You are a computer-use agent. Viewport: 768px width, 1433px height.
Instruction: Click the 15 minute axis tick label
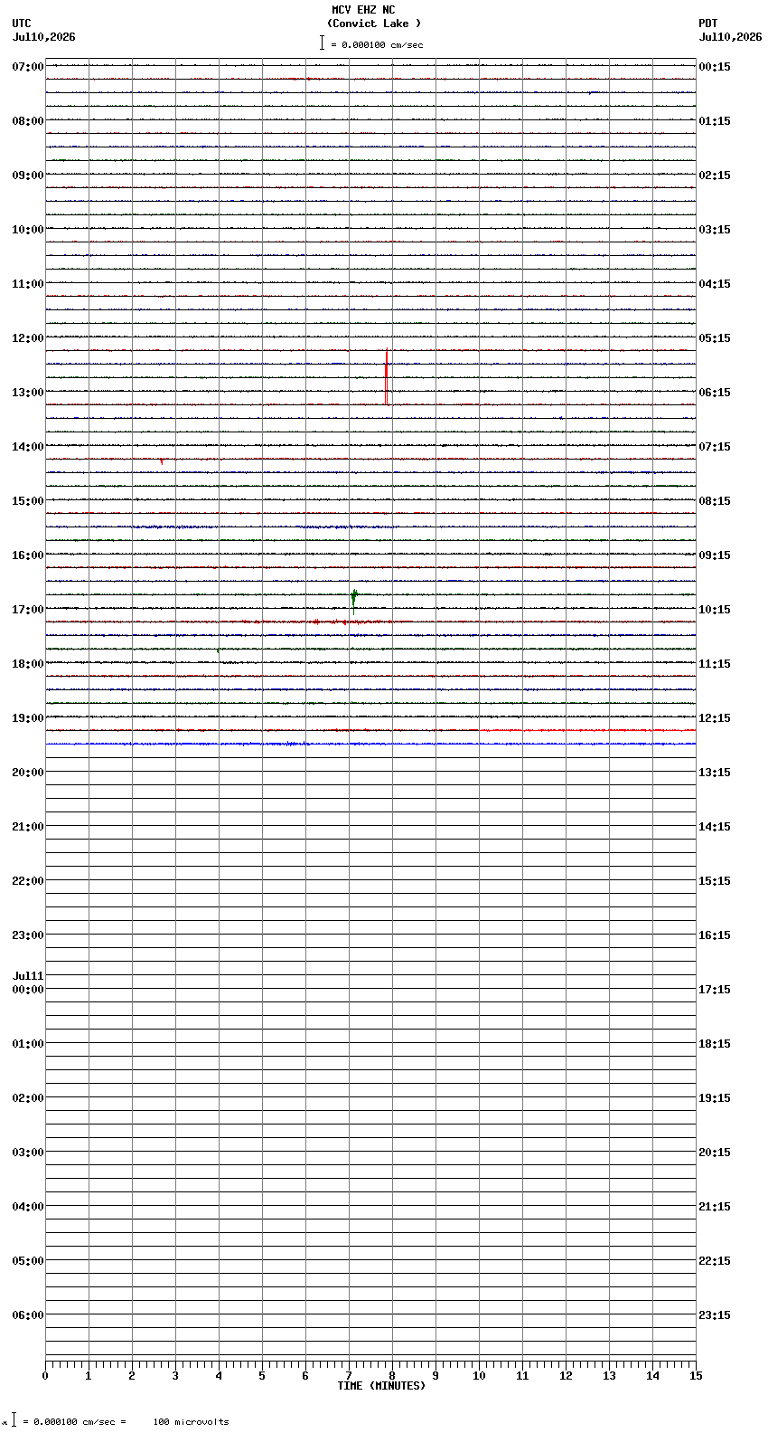click(696, 1376)
